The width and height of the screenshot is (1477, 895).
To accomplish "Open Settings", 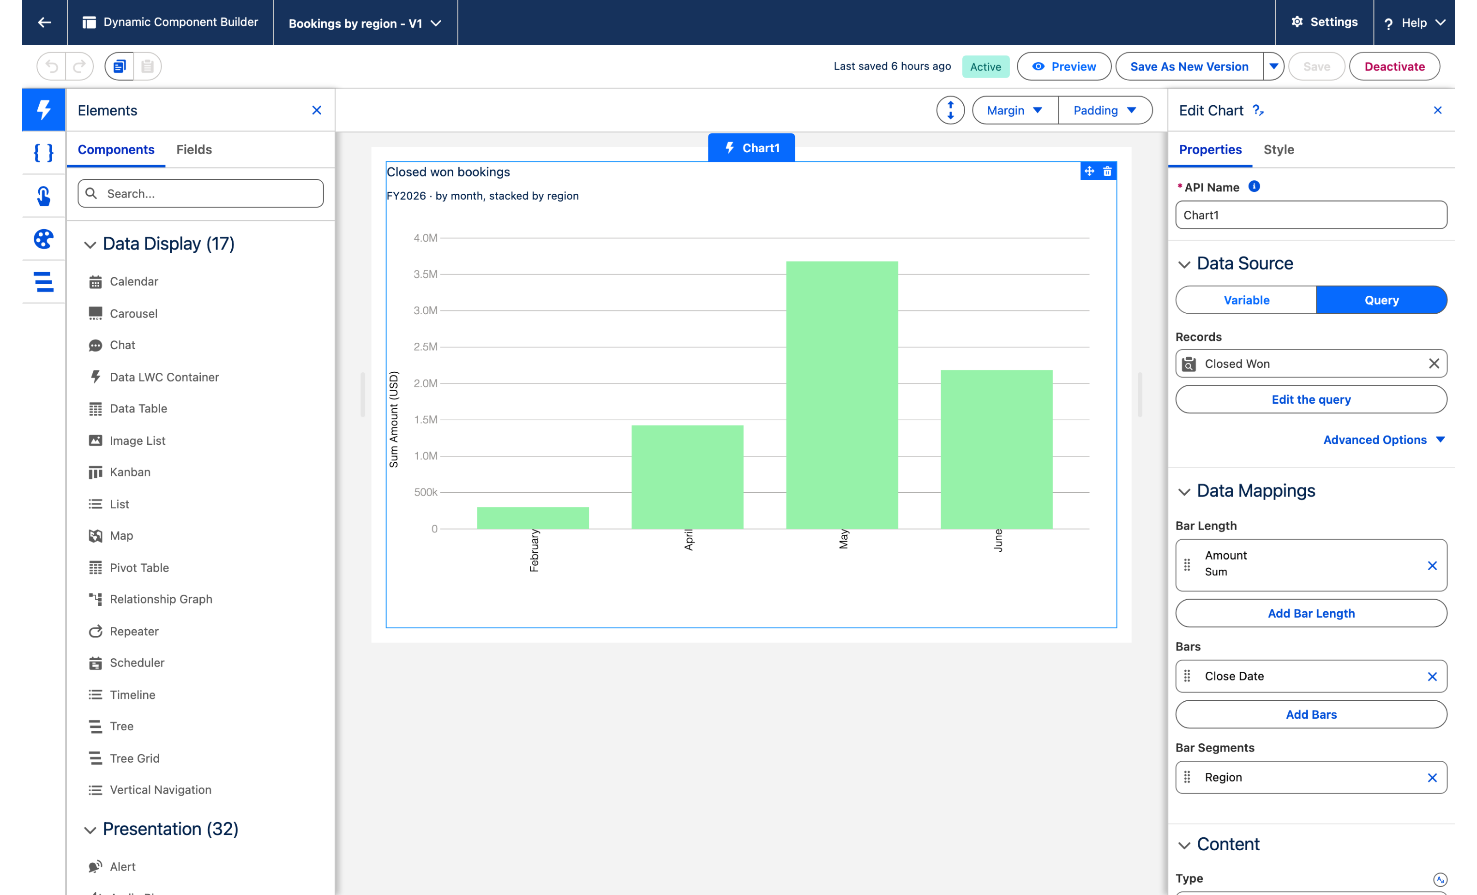I will click(1324, 22).
